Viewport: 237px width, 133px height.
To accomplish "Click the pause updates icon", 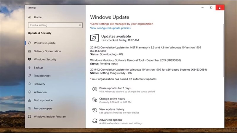I will (x=95, y=89).
